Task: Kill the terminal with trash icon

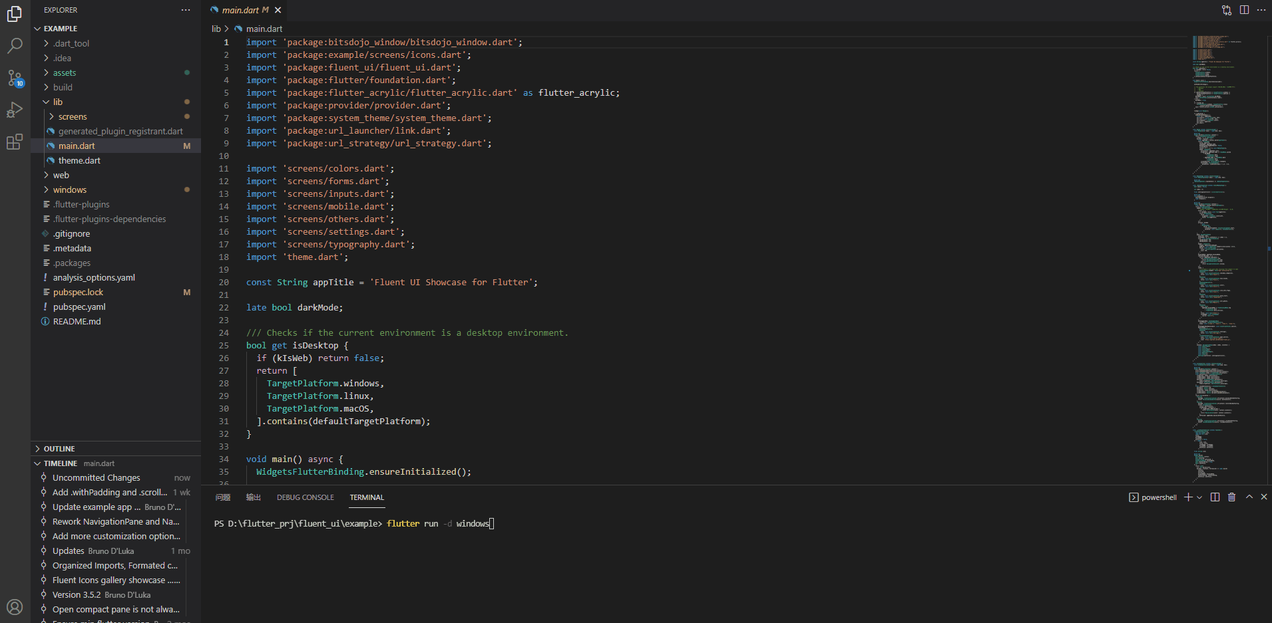Action: click(1231, 497)
